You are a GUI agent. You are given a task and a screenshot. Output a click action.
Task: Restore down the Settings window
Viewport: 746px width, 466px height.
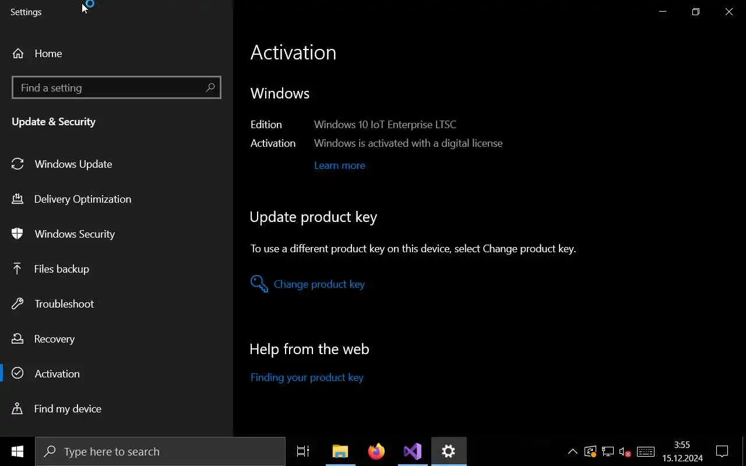[696, 12]
